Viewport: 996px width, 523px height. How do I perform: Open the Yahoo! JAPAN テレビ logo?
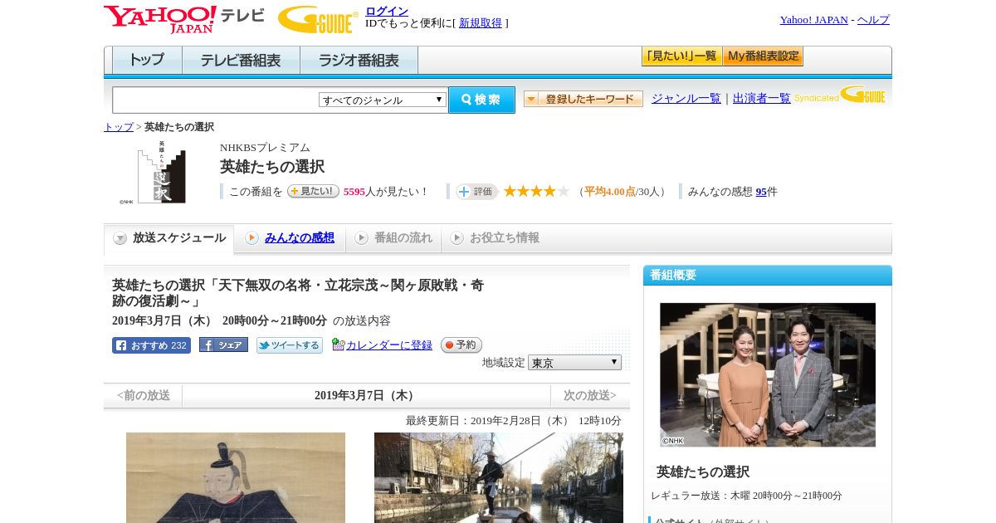coord(184,19)
